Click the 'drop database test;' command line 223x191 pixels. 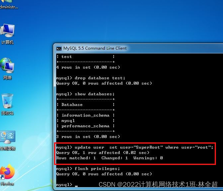pyautogui.click(x=91, y=78)
